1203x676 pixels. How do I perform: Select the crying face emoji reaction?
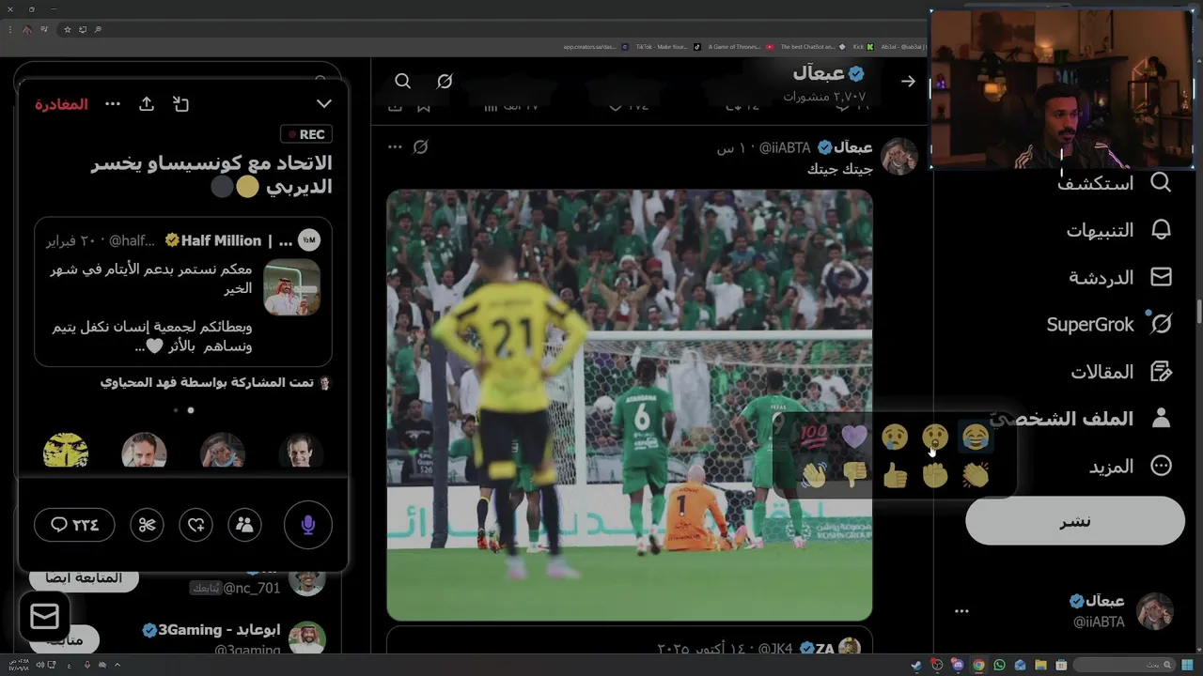click(x=895, y=437)
